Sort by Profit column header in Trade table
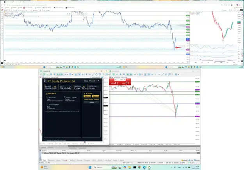Viewport: 244px width, 170px height. 198,151
